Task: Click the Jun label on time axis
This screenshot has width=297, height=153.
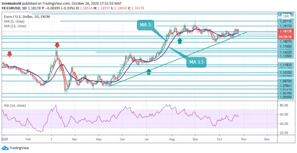Action: point(122,140)
